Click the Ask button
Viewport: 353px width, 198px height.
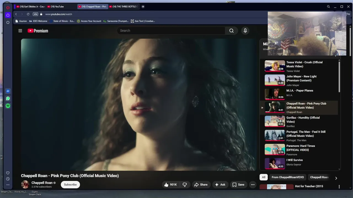[220, 185]
